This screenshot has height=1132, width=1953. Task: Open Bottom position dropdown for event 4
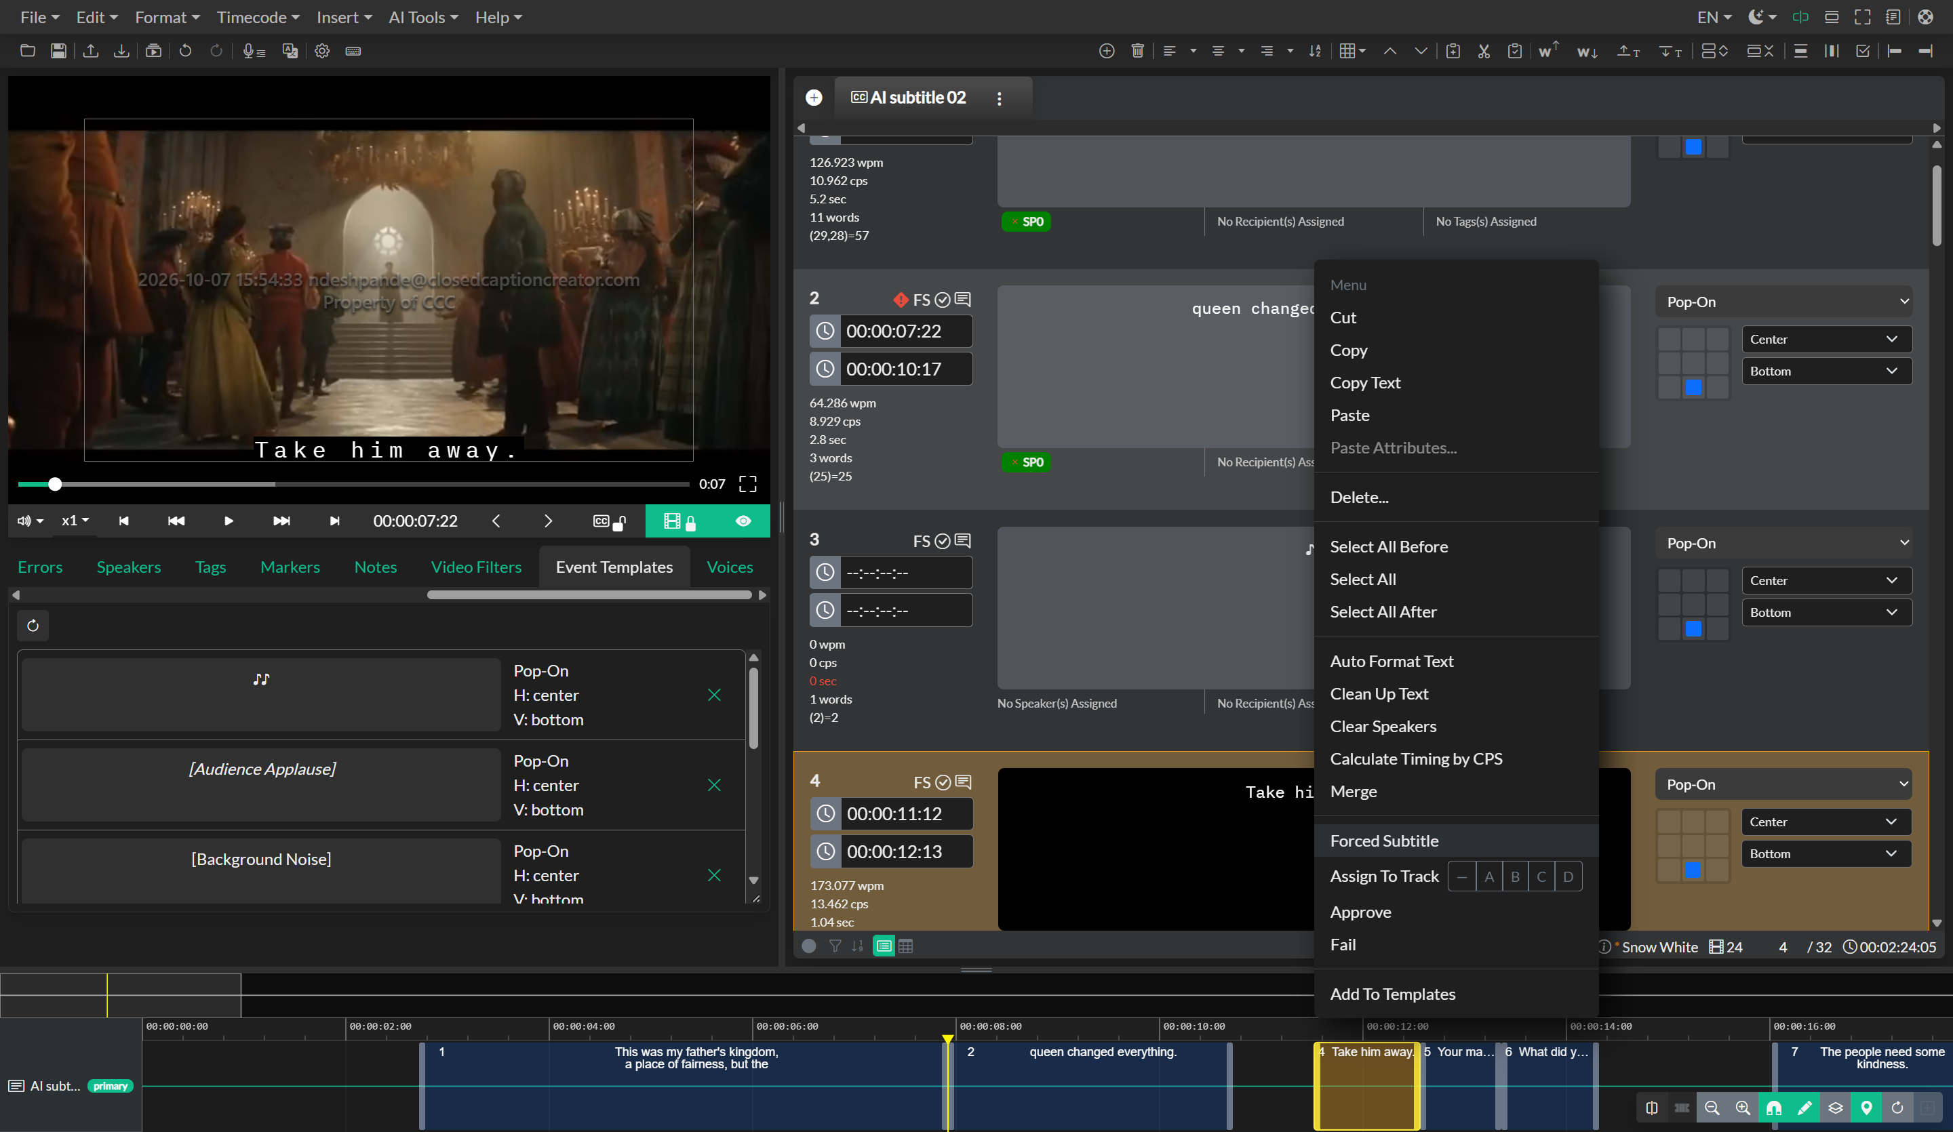[x=1826, y=853]
